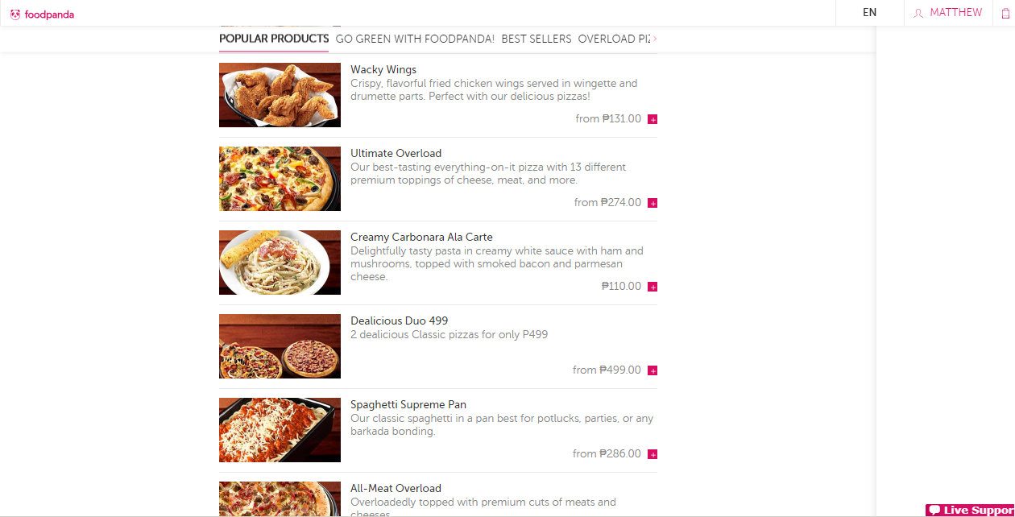Add Ultimate Overload with plus icon
Screen dimensions: 1015x517
[x=652, y=203]
